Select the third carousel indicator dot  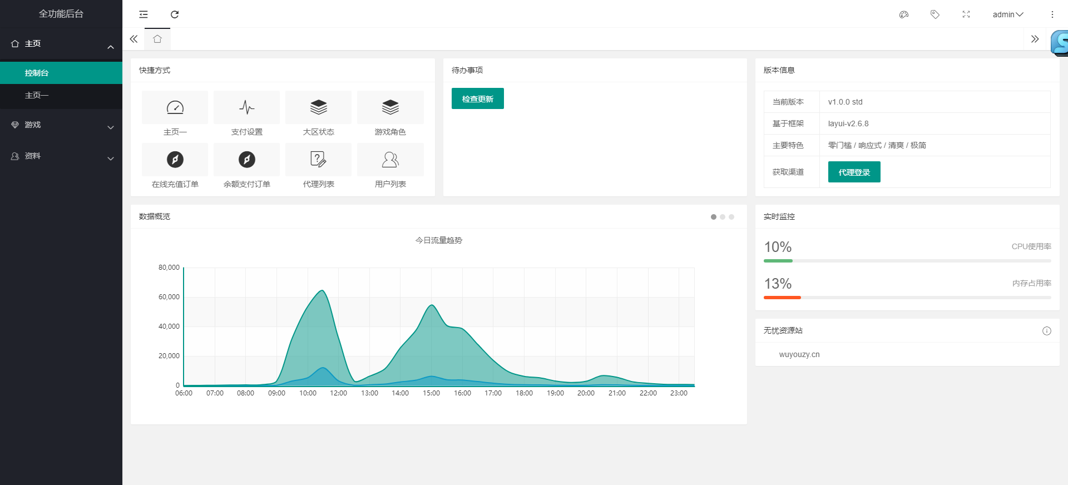[731, 217]
